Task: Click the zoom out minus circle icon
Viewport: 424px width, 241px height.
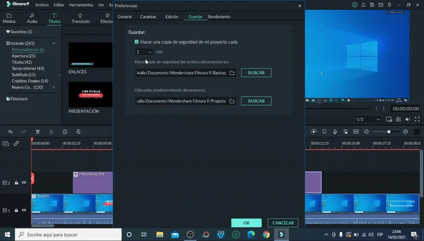Action: pyautogui.click(x=366, y=132)
